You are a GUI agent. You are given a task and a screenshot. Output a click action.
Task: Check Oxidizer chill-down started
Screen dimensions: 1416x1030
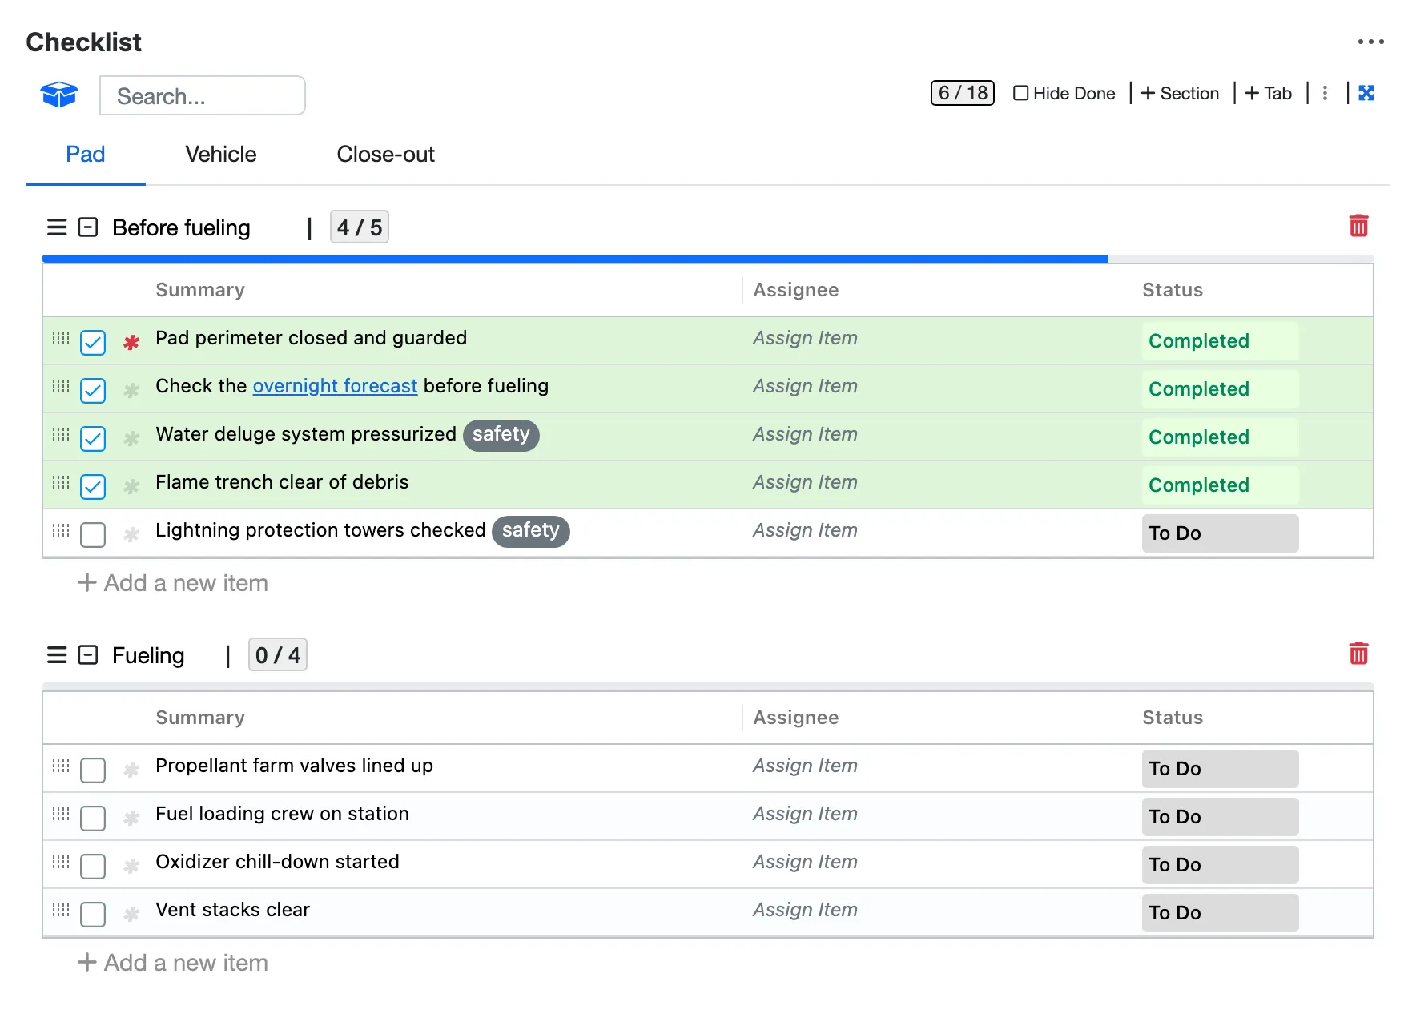pyautogui.click(x=93, y=867)
